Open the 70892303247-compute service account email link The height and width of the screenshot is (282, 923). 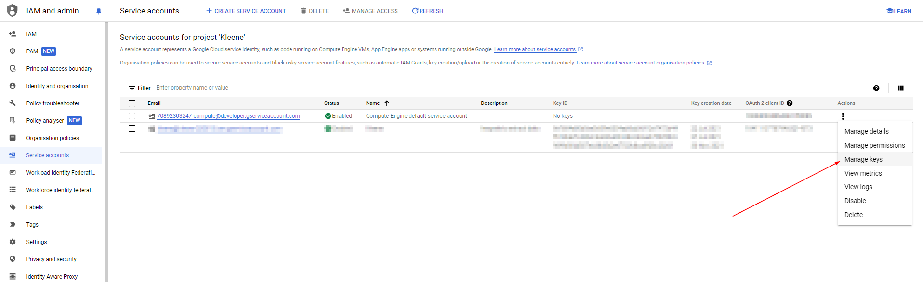pos(228,116)
